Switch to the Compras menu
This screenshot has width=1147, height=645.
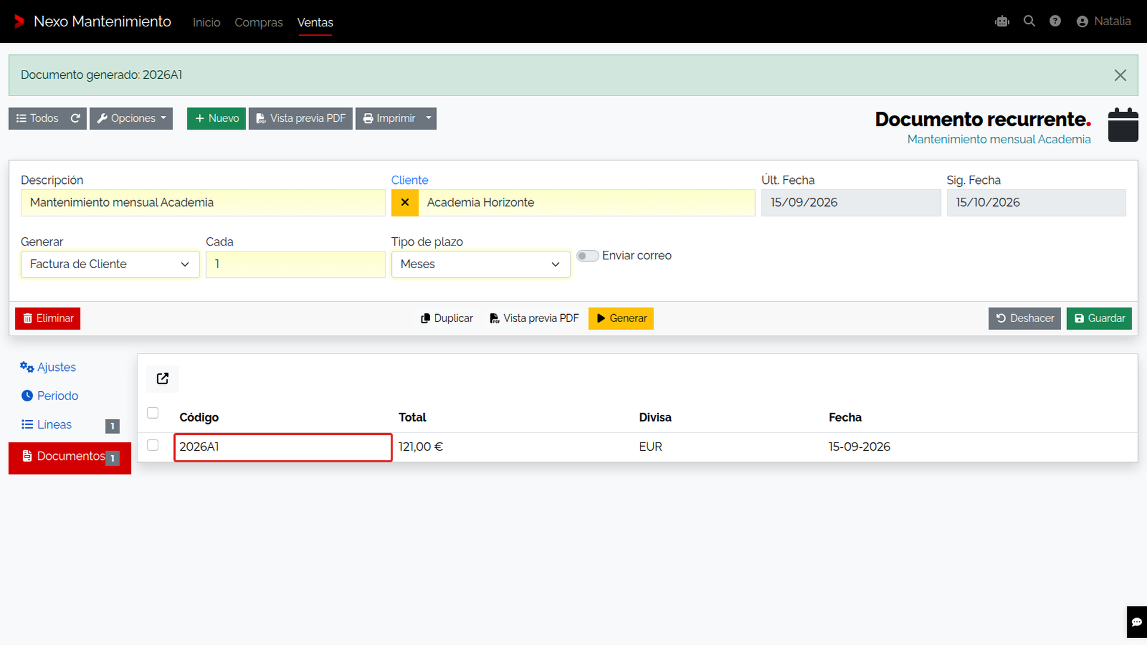pyautogui.click(x=259, y=22)
